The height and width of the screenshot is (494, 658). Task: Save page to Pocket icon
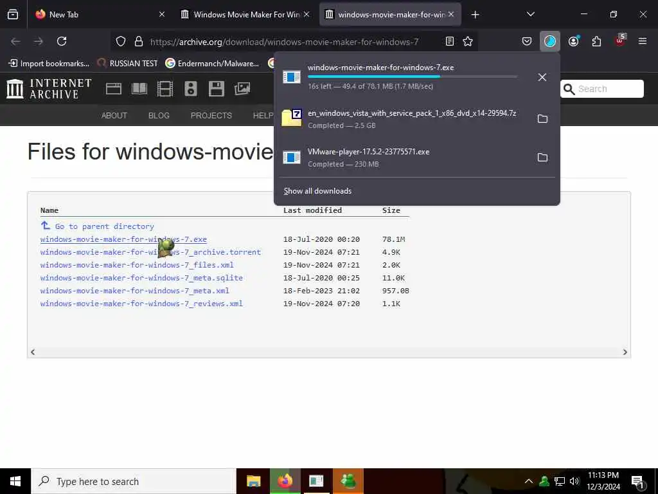[527, 41]
